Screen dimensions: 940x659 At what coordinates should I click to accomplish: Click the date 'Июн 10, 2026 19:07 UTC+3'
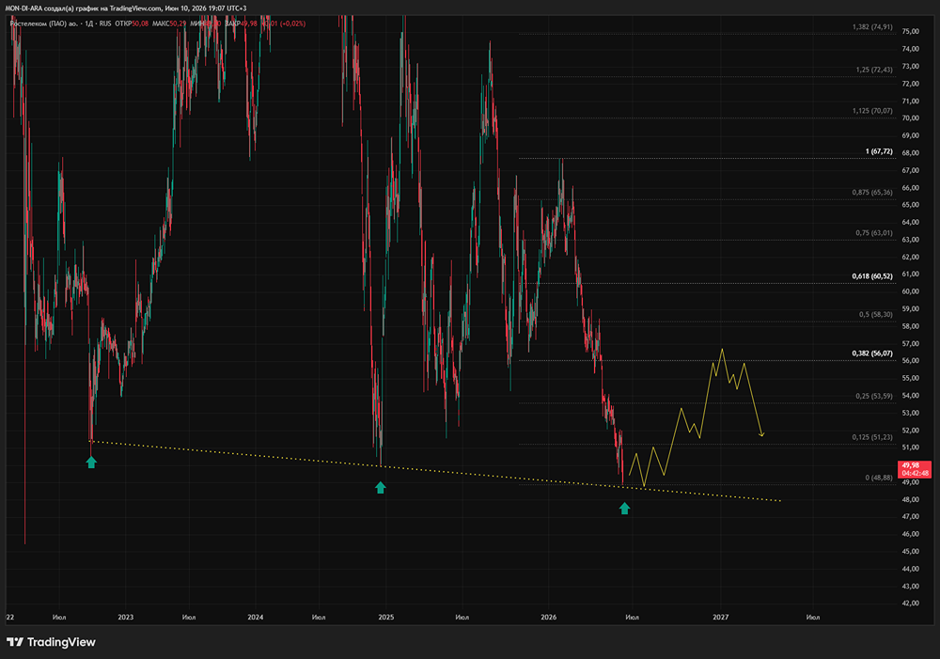[x=208, y=8]
